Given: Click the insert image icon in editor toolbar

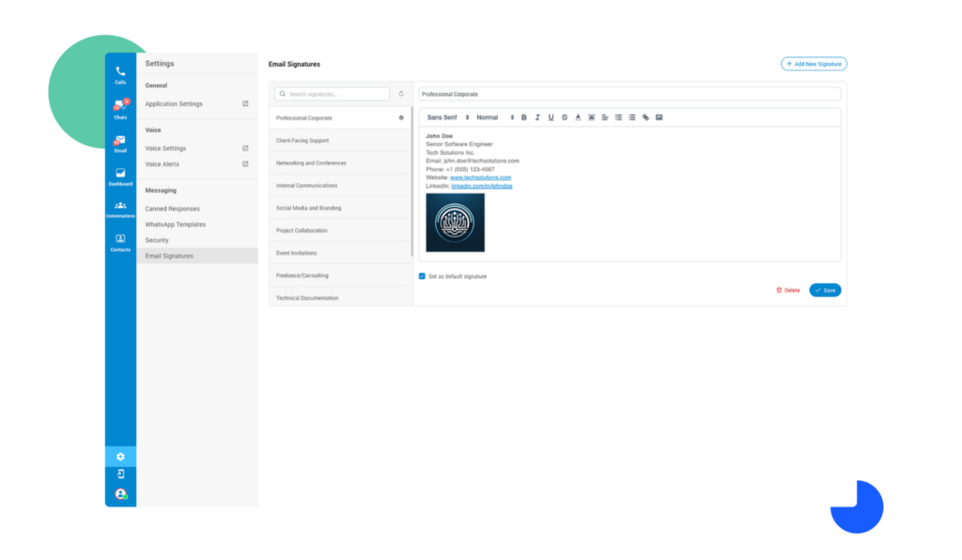Looking at the screenshot, I should [659, 117].
